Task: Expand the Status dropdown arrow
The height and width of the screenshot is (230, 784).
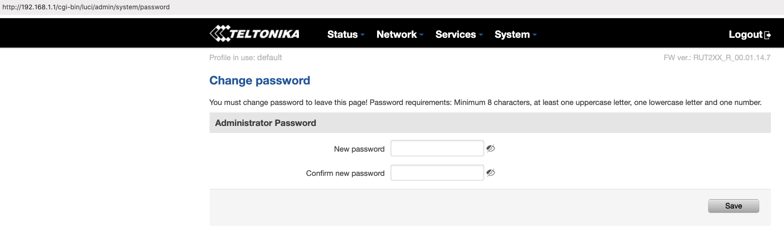Action: click(x=363, y=35)
